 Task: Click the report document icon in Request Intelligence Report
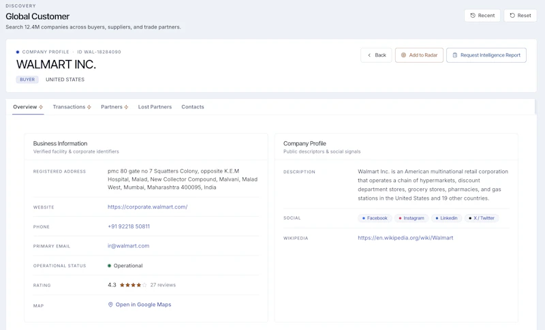(x=455, y=55)
